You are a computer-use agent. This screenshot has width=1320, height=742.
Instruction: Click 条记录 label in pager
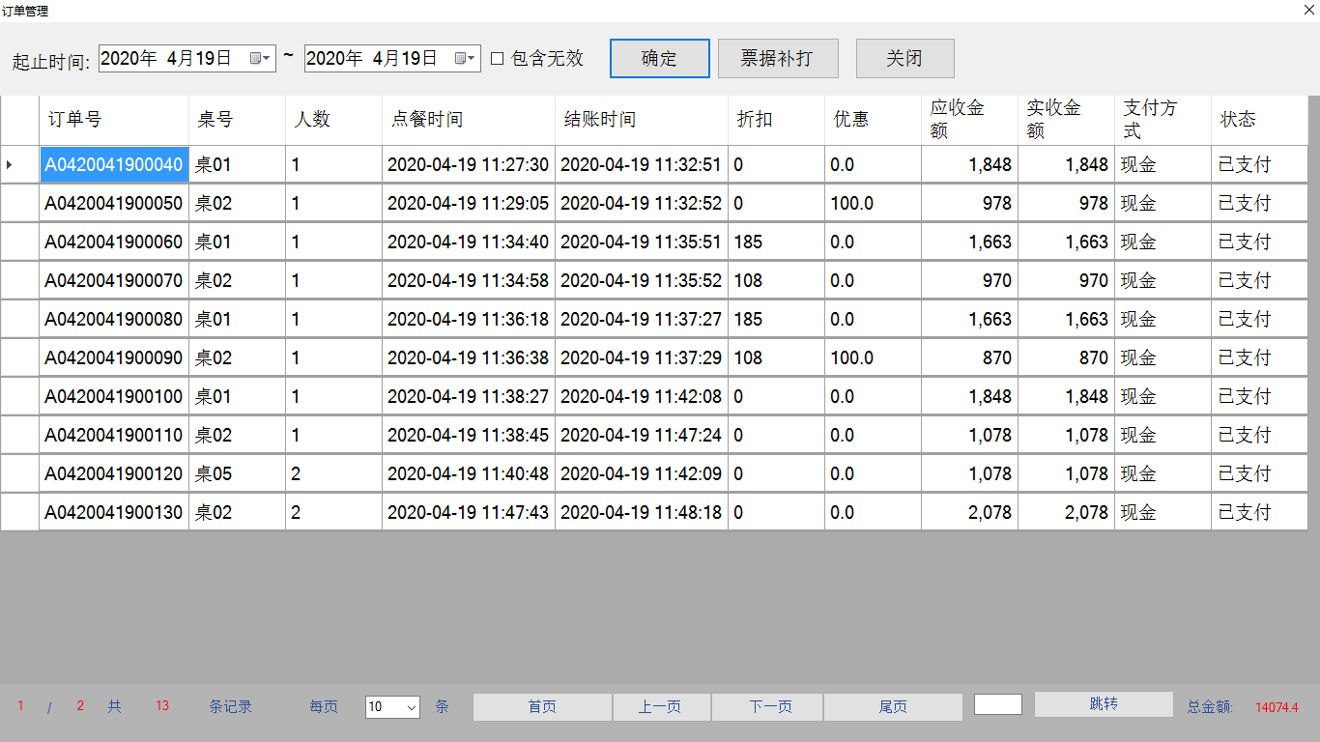(231, 706)
